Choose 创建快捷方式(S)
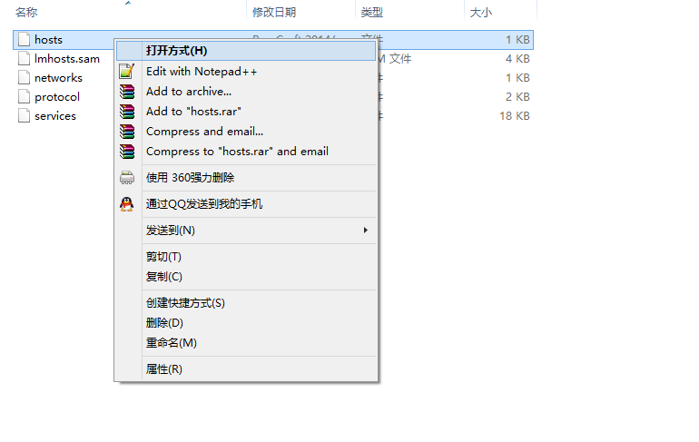 (246, 303)
